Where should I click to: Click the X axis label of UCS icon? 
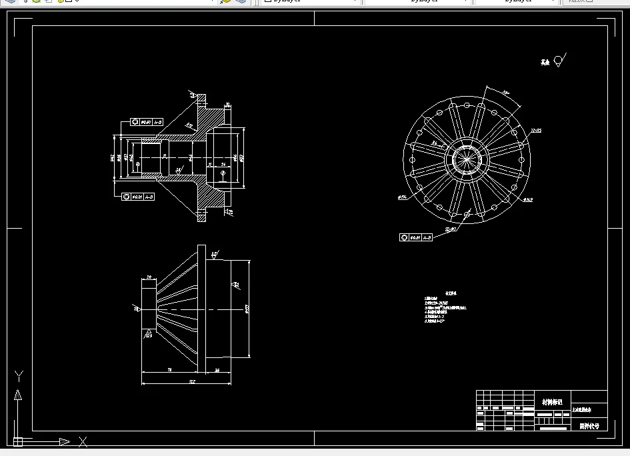pyautogui.click(x=83, y=442)
